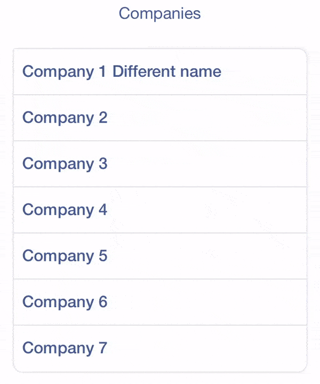Screen dimensions: 320x384
Task: Click the 'Company 4' name label
Action: point(65,210)
